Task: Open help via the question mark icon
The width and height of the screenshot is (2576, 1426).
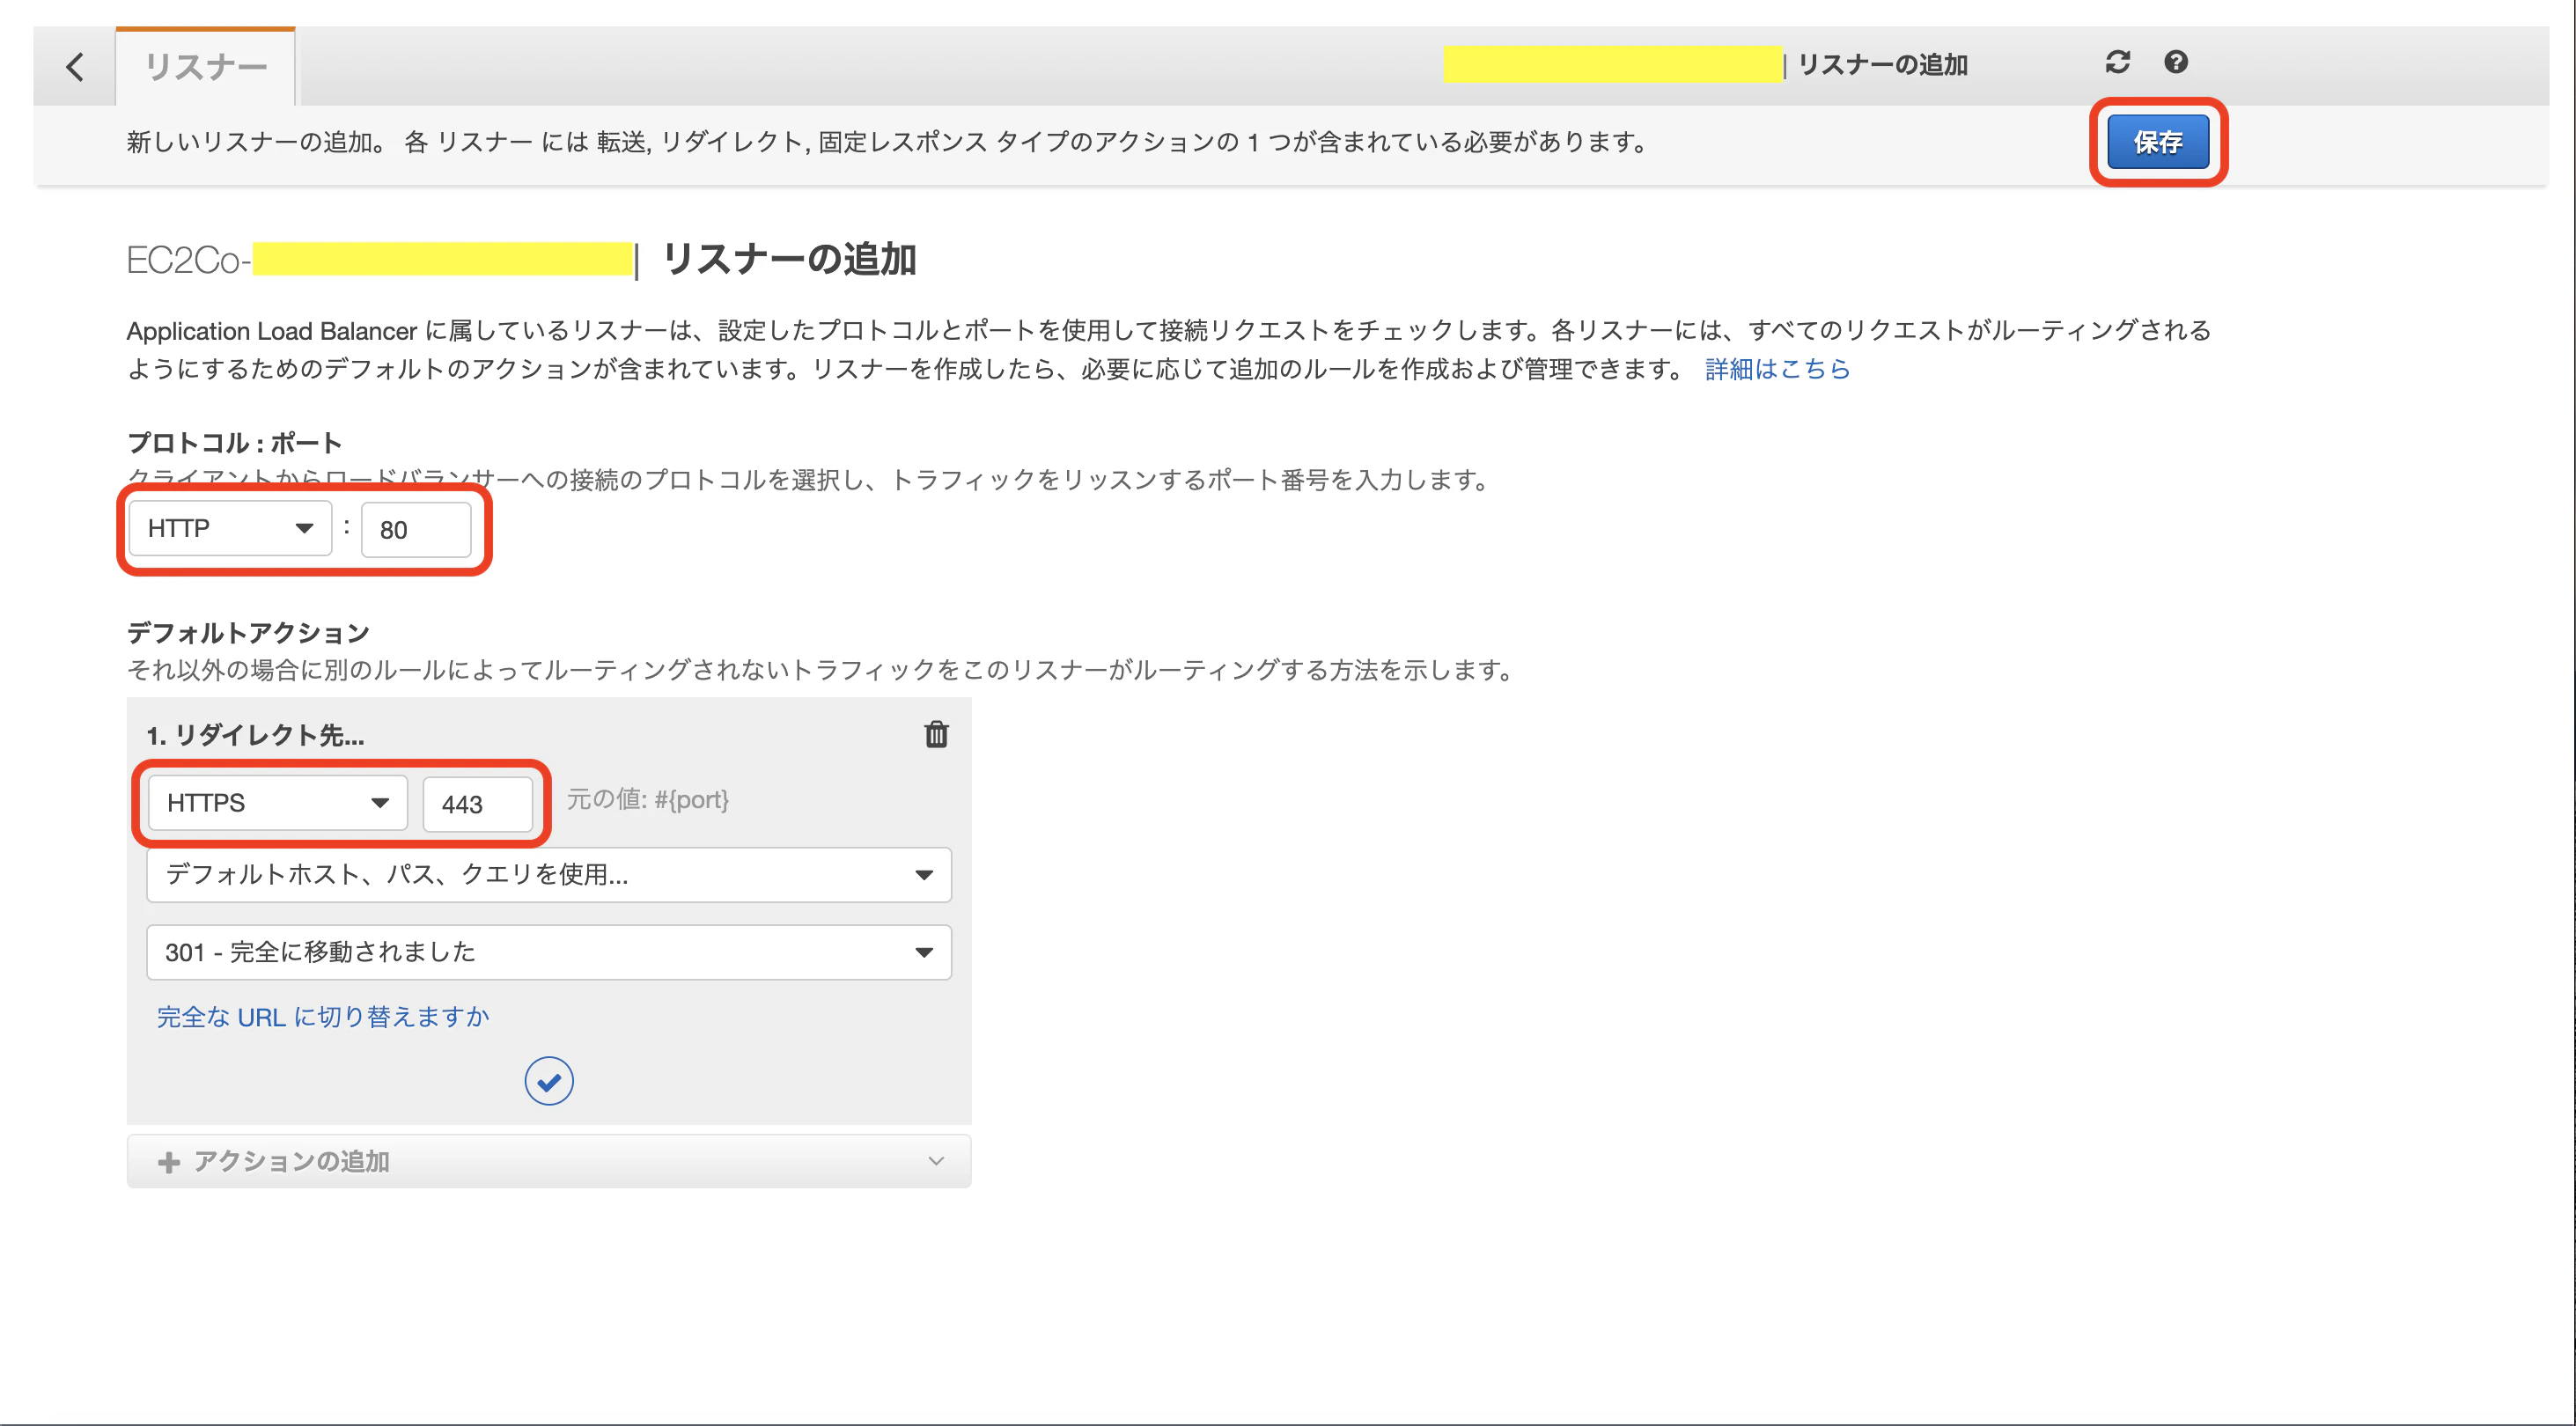Action: tap(2175, 62)
